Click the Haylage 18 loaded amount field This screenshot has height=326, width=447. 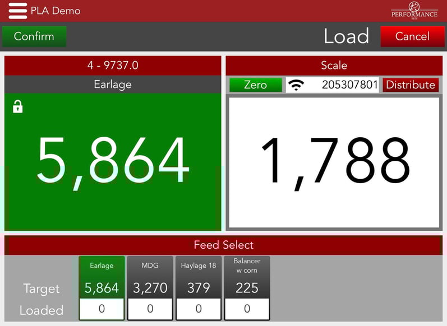pos(199,309)
